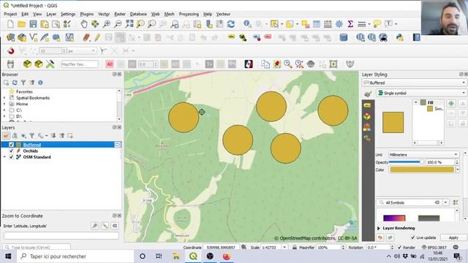Image resolution: width=468 pixels, height=263 pixels.
Task: Click the Color swatch bar
Action: [422, 169]
